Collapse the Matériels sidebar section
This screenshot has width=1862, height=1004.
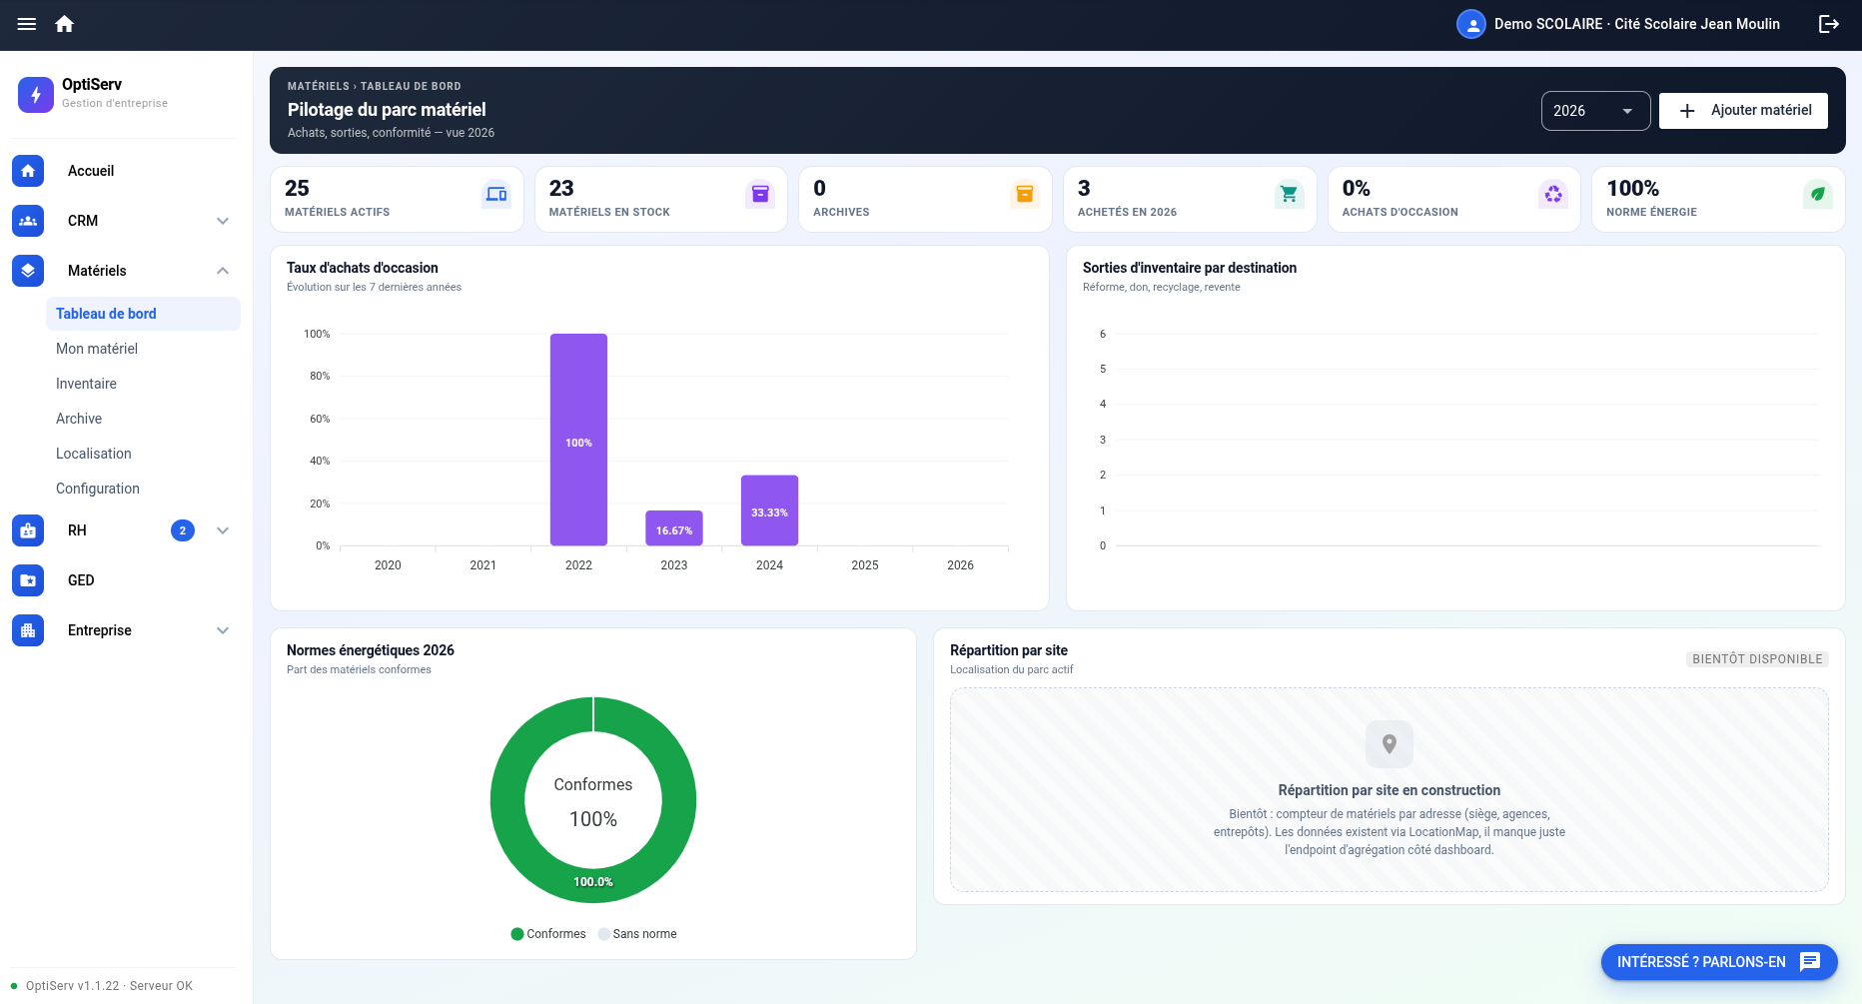(223, 271)
